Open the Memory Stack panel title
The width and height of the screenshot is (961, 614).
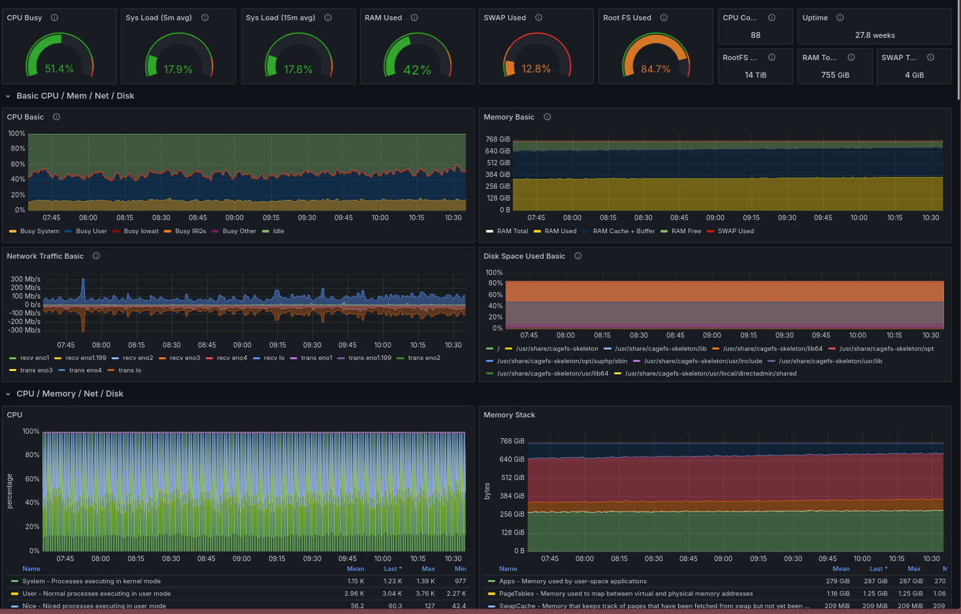pos(509,415)
